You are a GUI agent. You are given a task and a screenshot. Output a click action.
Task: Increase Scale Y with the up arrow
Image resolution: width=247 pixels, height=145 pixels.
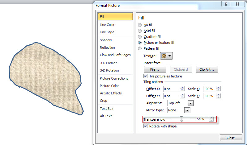218,95
